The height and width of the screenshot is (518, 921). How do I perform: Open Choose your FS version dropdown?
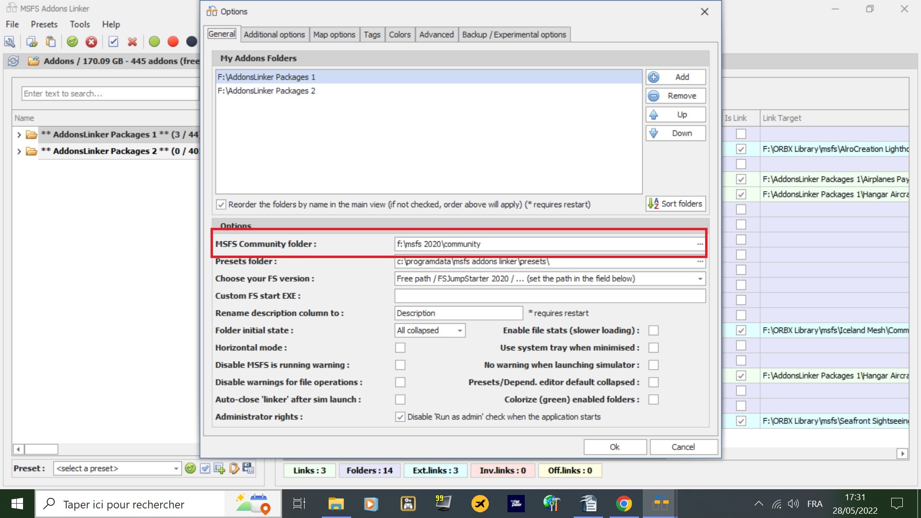tap(700, 279)
